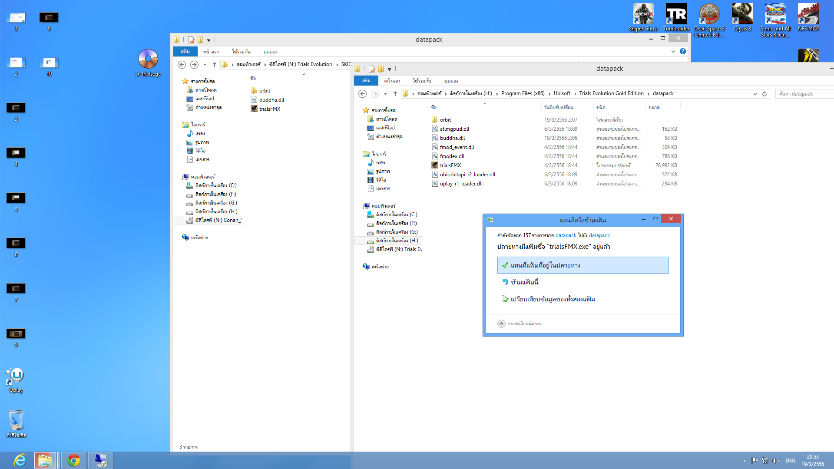Click the refresh button beside address bar
Viewport: 834px width, 469px height.
pos(764,94)
